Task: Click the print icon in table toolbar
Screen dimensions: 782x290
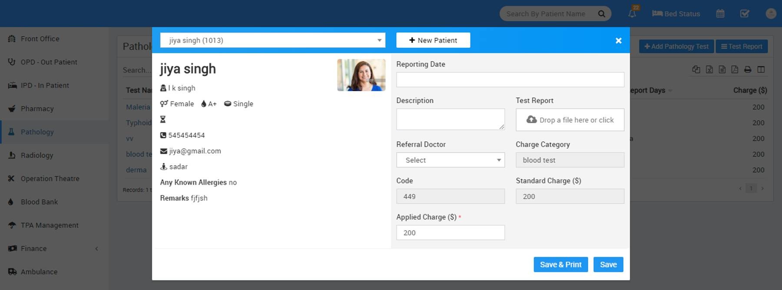Action: tap(748, 69)
